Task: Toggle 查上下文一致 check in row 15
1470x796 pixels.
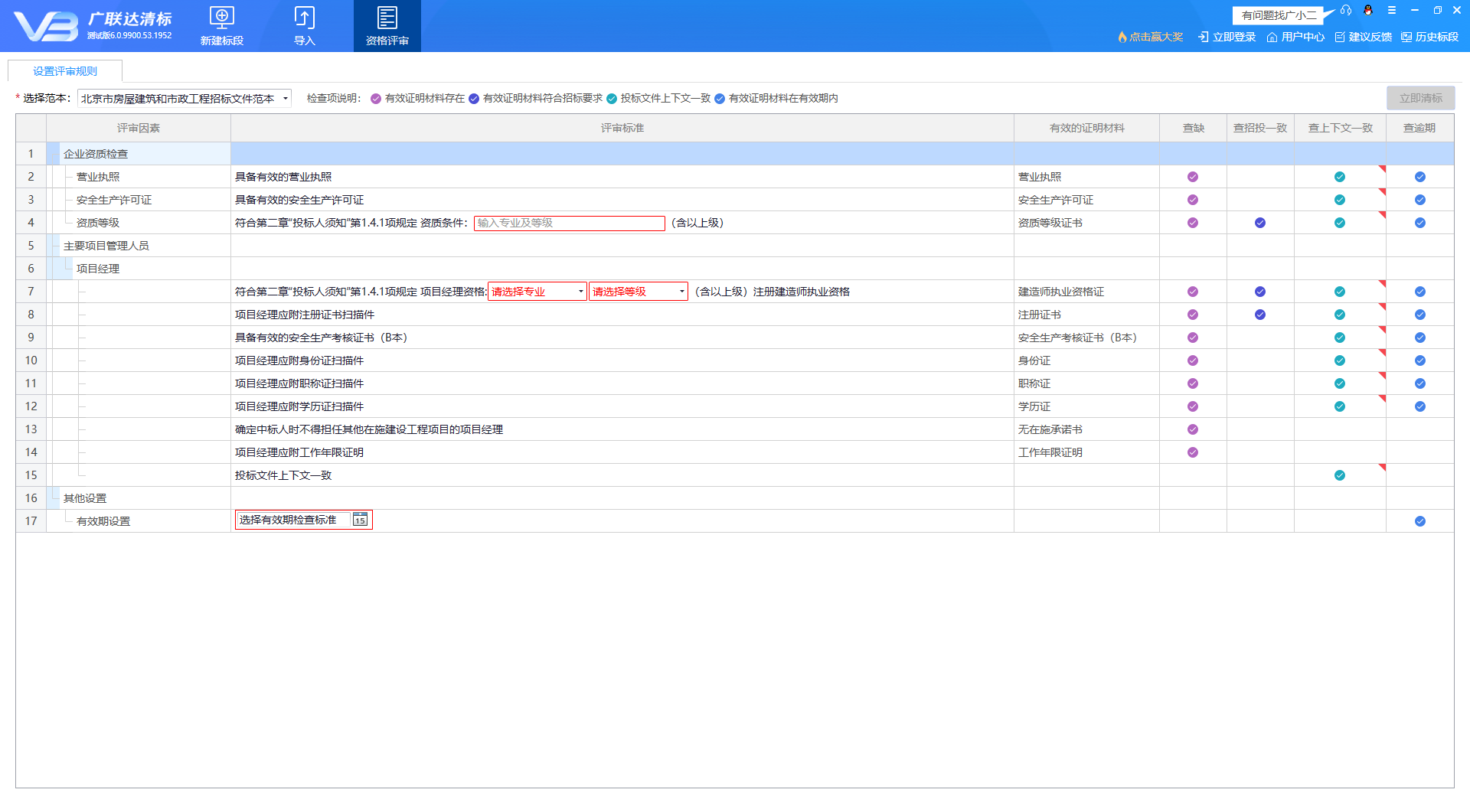Action: (1340, 475)
